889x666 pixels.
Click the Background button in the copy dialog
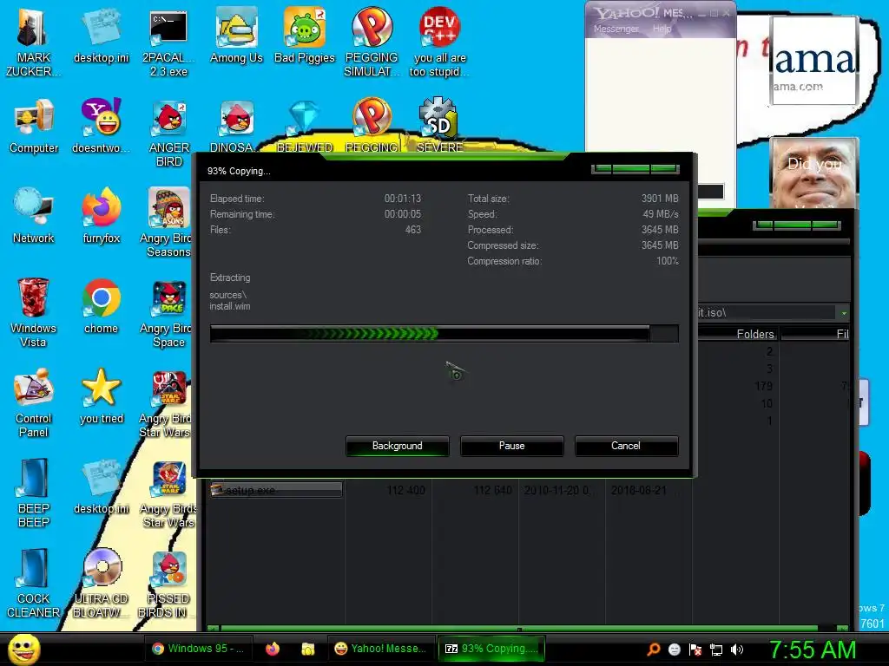(397, 446)
